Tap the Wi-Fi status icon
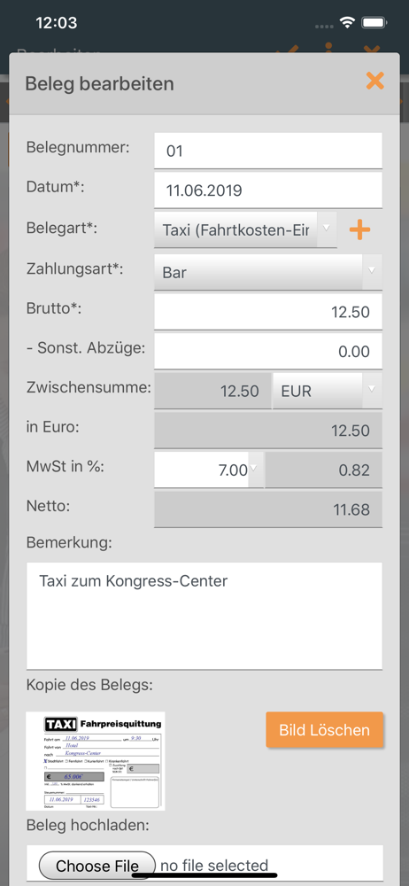Viewport: 409px width, 886px height. (x=347, y=23)
